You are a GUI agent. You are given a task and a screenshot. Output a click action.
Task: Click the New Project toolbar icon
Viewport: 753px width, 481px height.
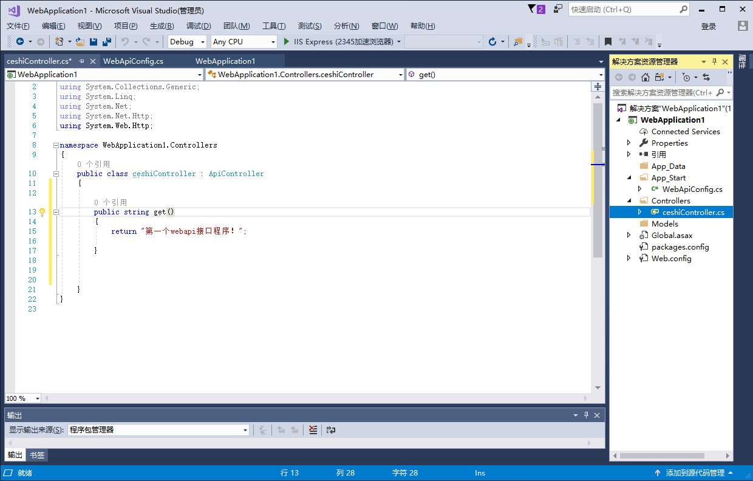59,42
